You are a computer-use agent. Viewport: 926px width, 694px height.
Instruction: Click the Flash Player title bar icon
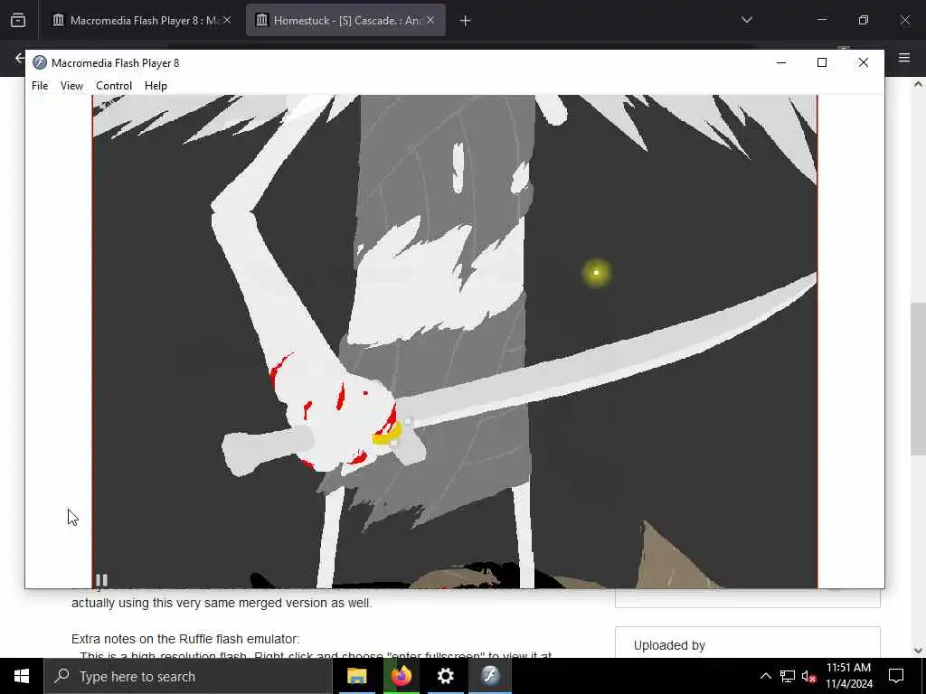pyautogui.click(x=40, y=62)
